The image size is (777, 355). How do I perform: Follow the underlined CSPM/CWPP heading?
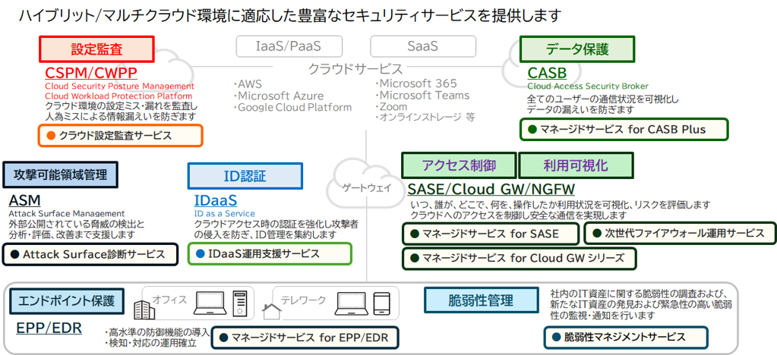(91, 73)
